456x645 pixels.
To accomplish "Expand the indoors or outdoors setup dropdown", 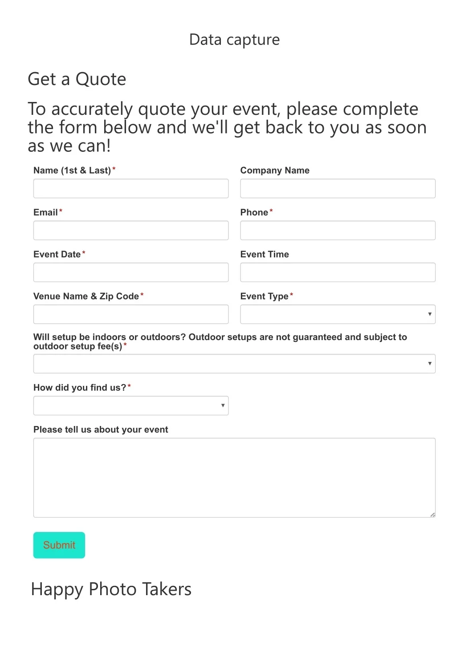I will tap(234, 364).
